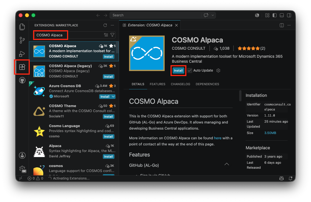Image resolution: width=311 pixels, height=202 pixels.
Task: Install COSMO Alpaca (legacy) extension
Action: 108,77
